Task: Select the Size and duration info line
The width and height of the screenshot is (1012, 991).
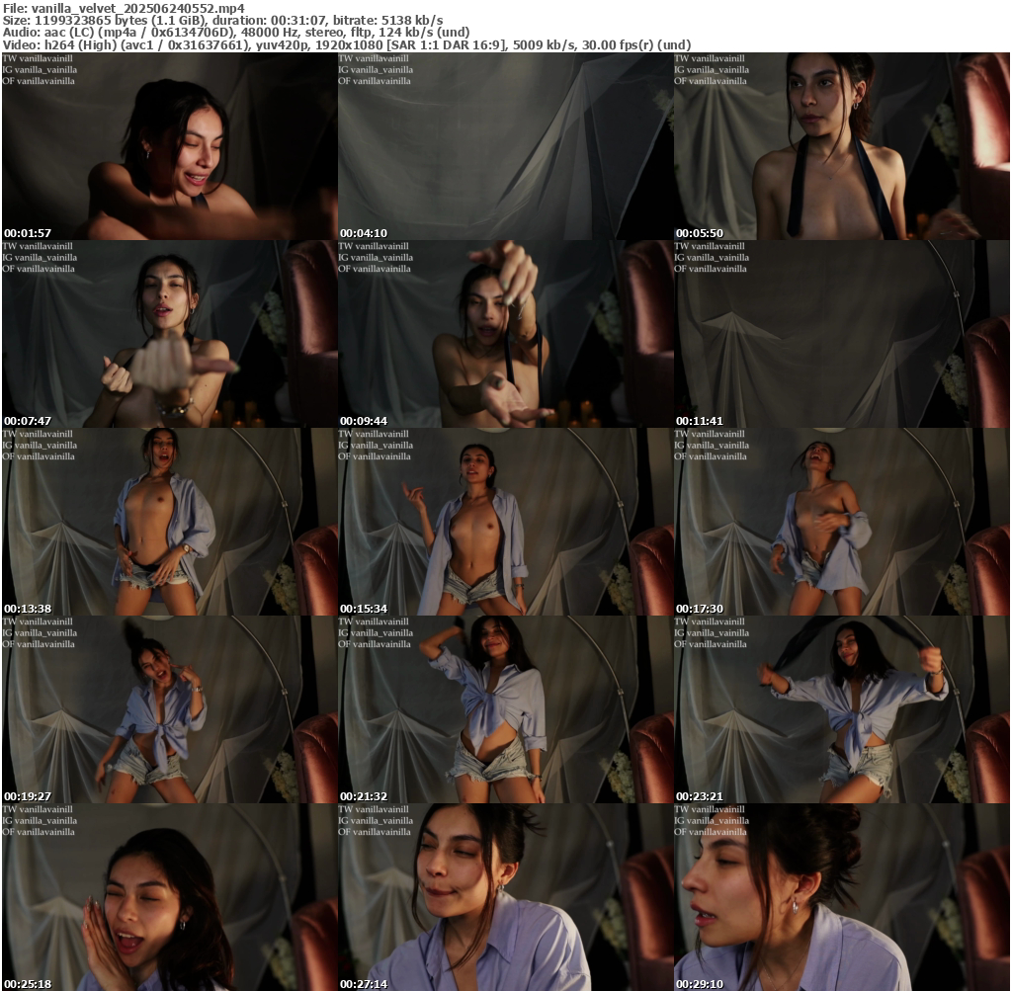Action: pos(222,21)
